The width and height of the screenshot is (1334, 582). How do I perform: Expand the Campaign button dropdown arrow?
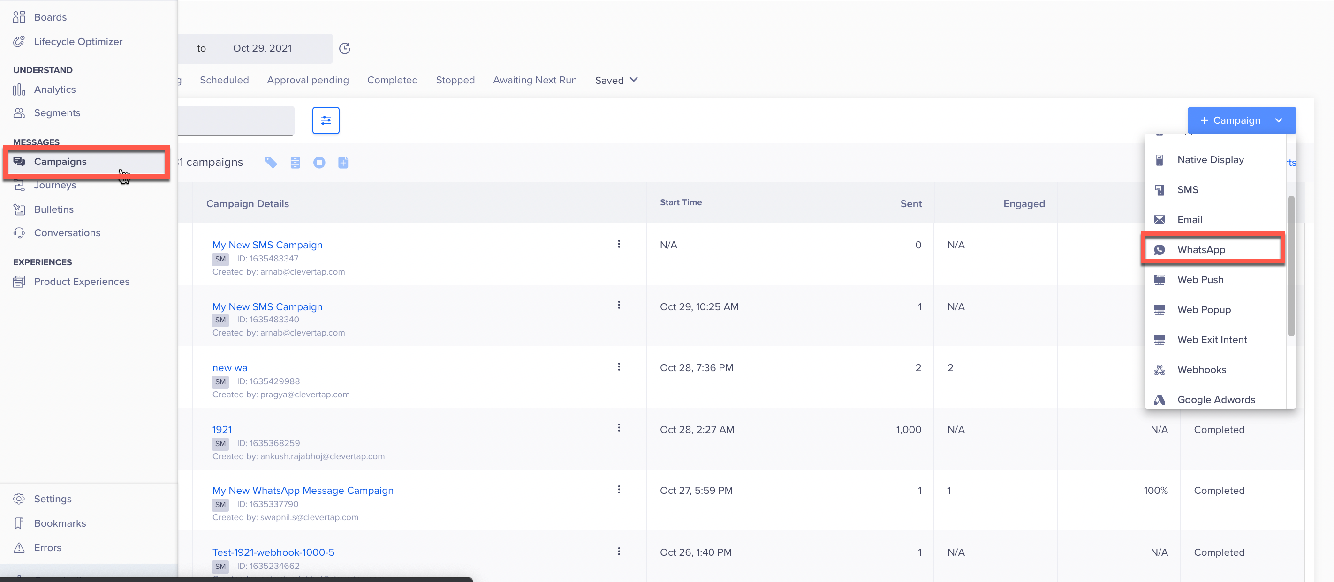click(1278, 120)
